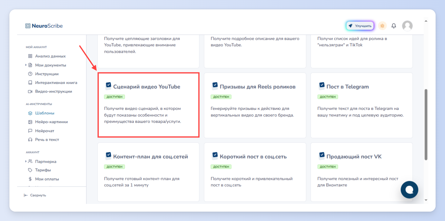Click the page scroll down arrow
This screenshot has height=221, width=445.
[426, 200]
